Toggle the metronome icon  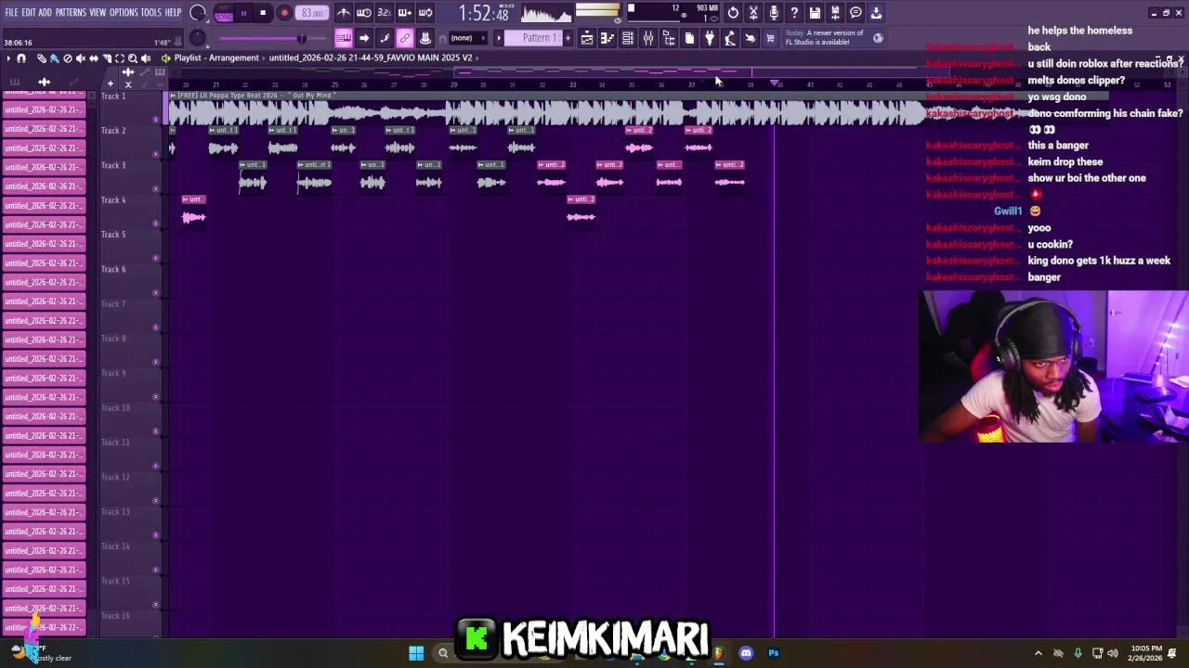point(344,12)
